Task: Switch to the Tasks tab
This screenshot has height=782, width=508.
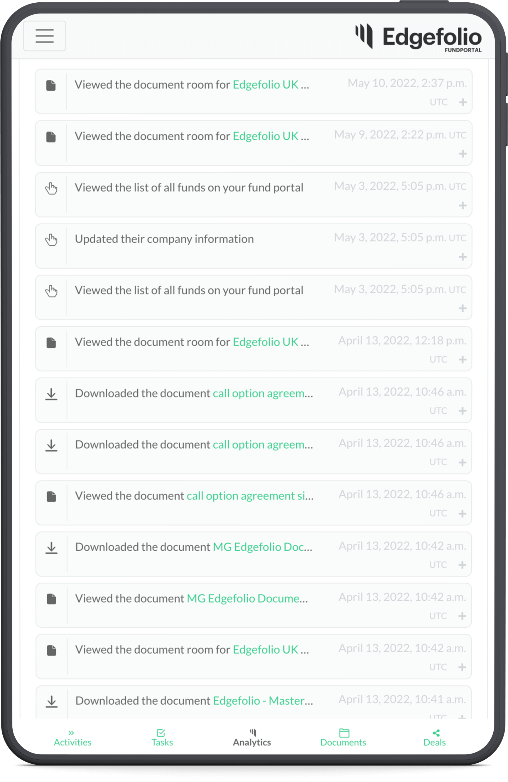Action: (162, 738)
